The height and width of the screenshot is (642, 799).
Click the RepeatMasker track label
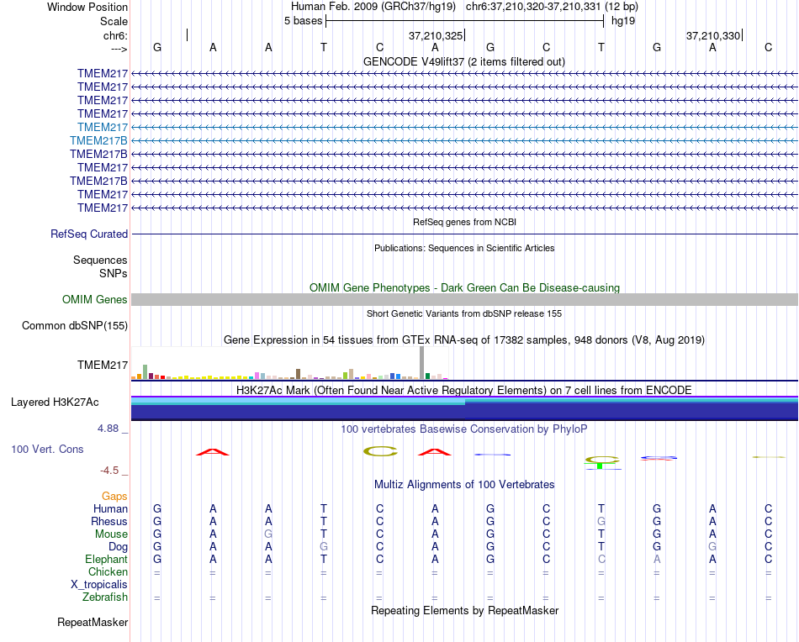click(93, 622)
